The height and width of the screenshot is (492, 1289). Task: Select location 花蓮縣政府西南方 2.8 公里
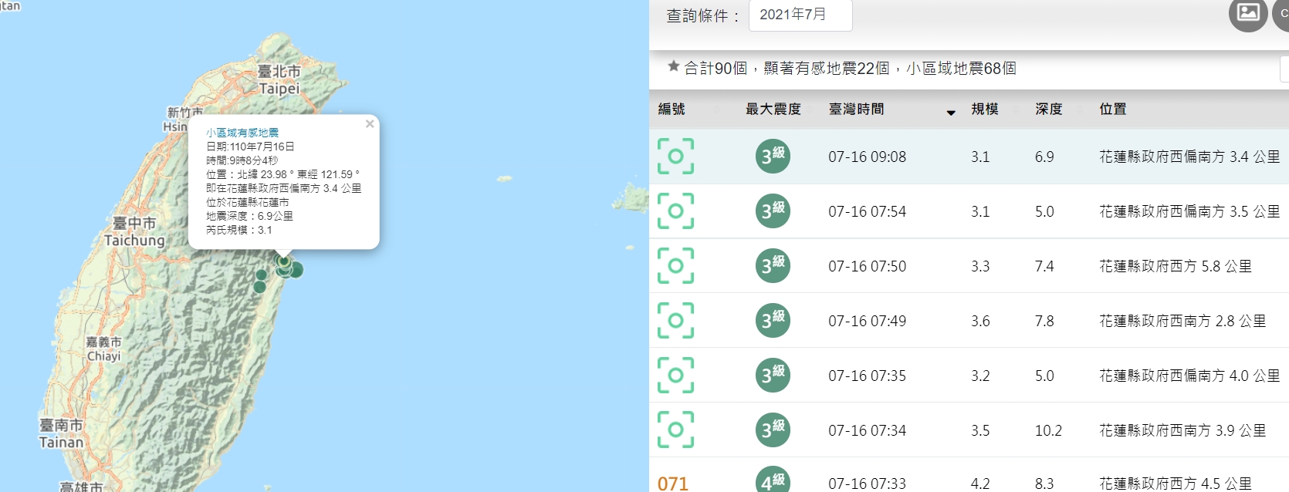click(x=1182, y=321)
